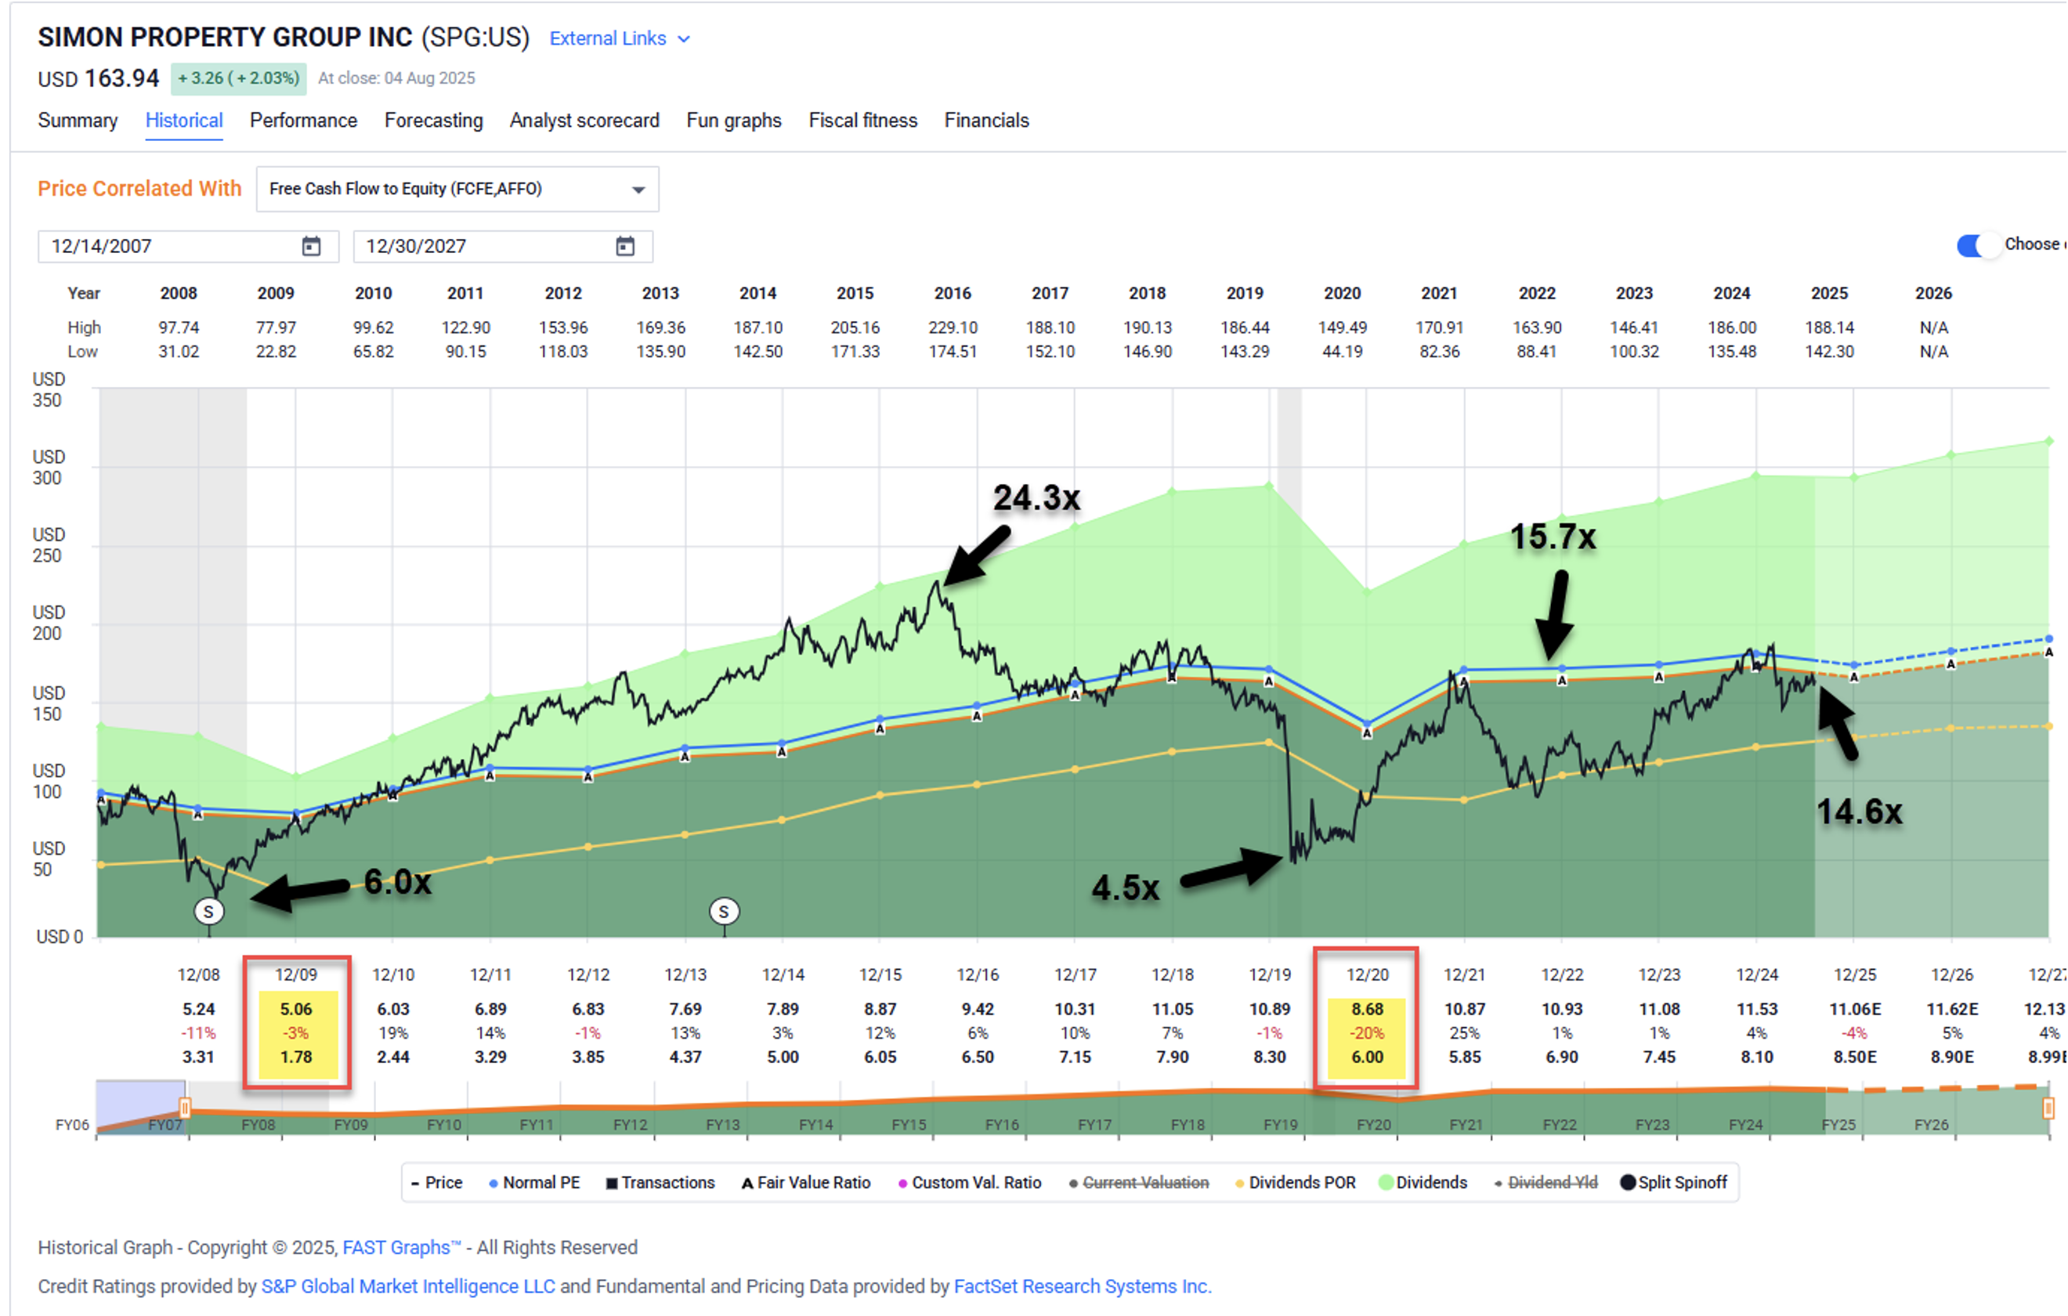This screenshot has height=1316, width=2068.
Task: Click the Split Spinoff marker near 12/08
Action: [x=208, y=911]
